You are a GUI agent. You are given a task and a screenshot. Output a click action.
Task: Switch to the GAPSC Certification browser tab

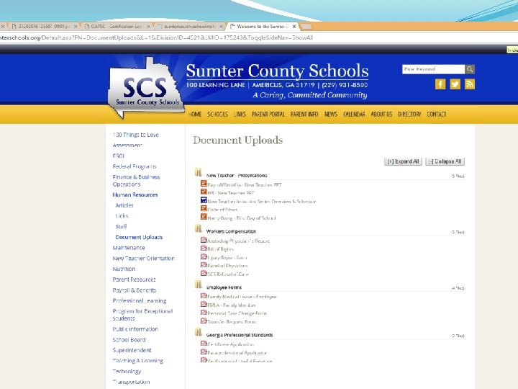coord(116,26)
